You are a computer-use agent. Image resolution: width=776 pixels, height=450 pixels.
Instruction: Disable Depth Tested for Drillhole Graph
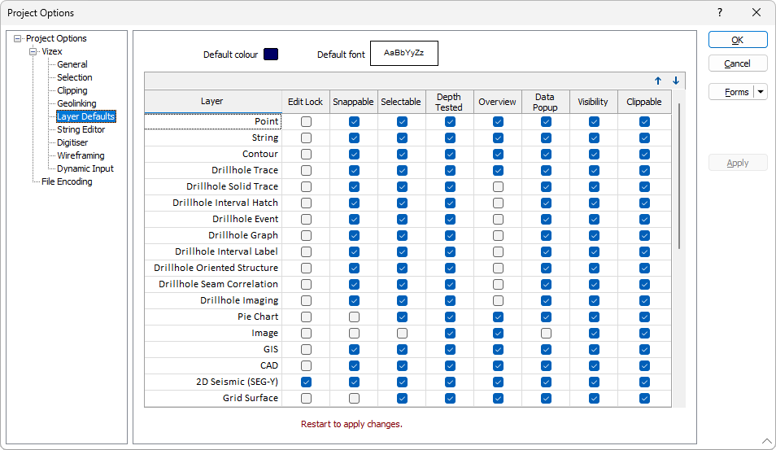click(x=450, y=236)
